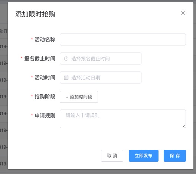The image size is (196, 174).
Task: Click the 报名截止时间 field label
Action: click(40, 58)
